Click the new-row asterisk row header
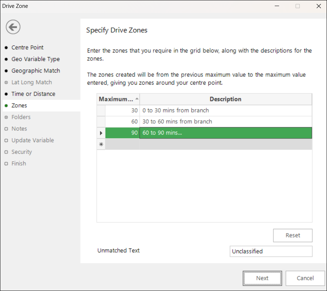This screenshot has height=291, width=327. 101,144
